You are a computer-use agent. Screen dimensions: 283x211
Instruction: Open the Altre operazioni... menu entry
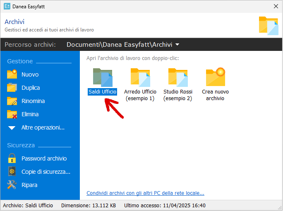43,127
